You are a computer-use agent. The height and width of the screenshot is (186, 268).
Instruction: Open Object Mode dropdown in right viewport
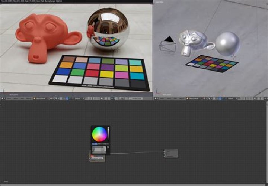pyautogui.click(x=194, y=98)
